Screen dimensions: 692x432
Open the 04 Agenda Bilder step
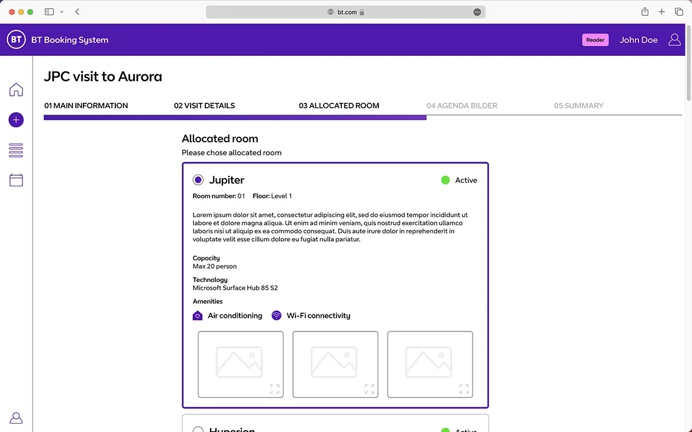pos(462,106)
